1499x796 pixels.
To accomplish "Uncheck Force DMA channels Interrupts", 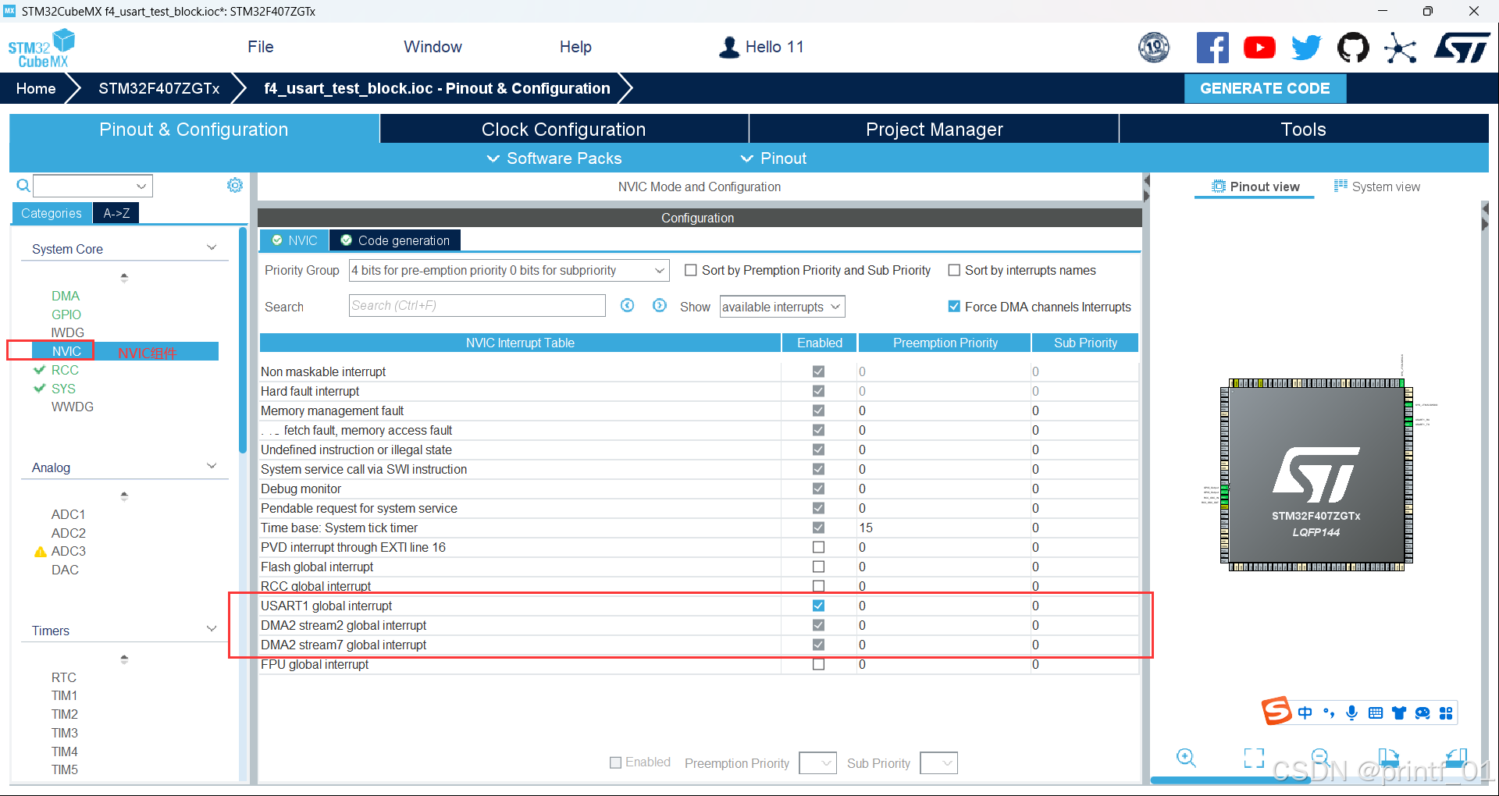I will tap(953, 307).
